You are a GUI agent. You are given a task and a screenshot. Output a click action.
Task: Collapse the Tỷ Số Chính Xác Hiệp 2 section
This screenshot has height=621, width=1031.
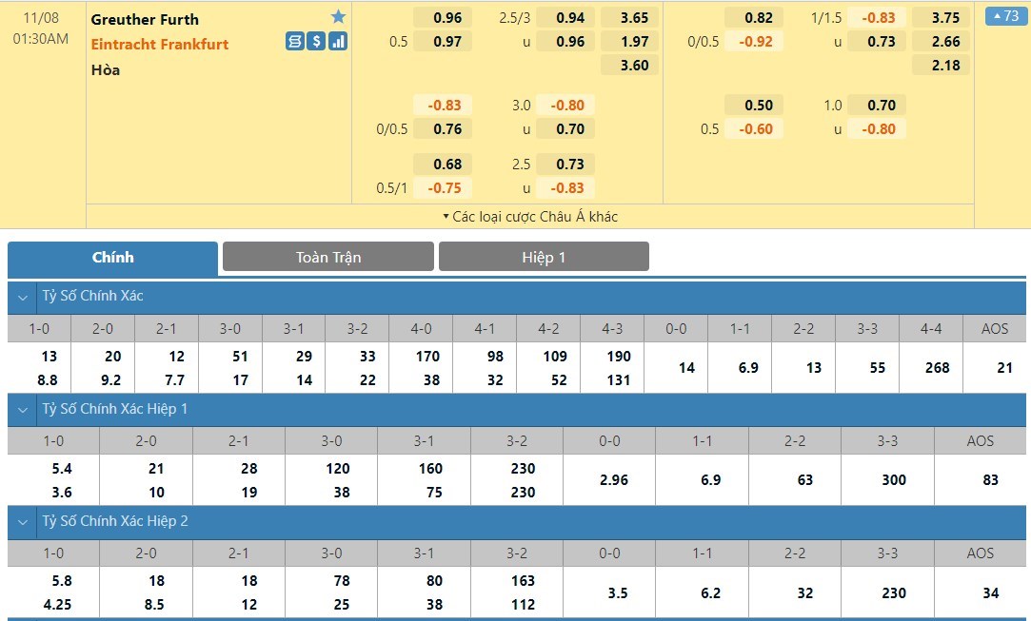coord(23,522)
